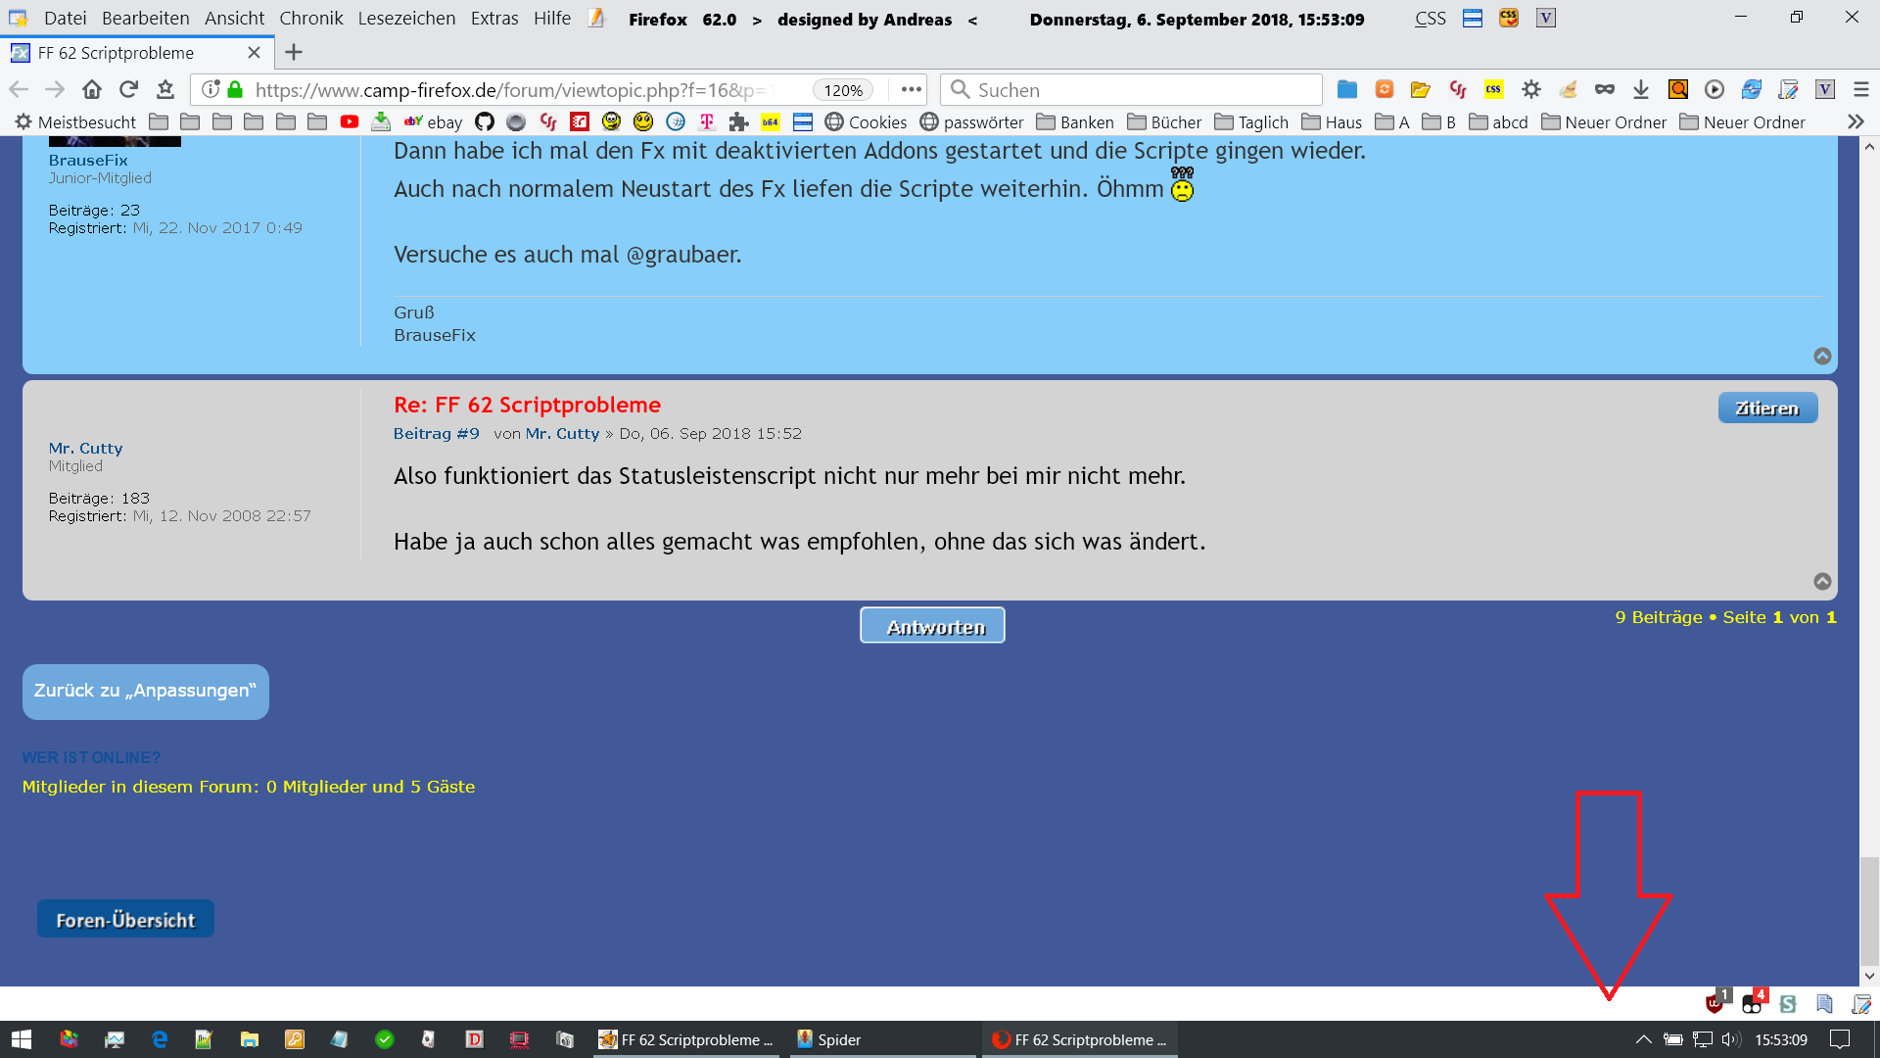Open the Firefox hamburger menu

(1861, 90)
